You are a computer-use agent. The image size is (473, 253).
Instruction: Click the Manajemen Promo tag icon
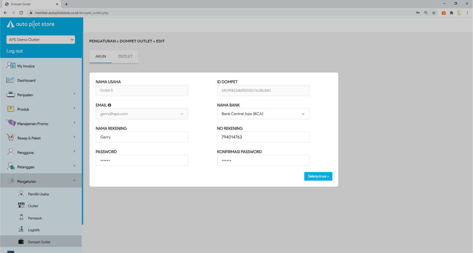(x=11, y=123)
